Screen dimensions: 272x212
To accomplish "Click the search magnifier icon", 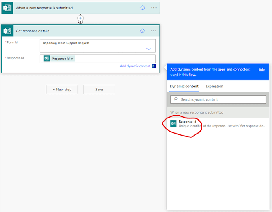I will (176, 99).
